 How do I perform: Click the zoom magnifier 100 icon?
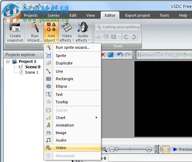tap(104, 149)
